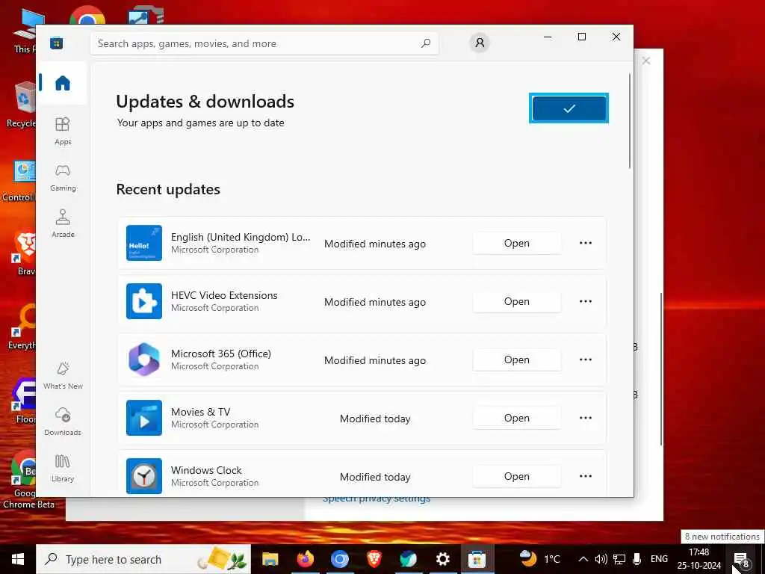The image size is (765, 574).
Task: Open the Windows Start menu
Action: click(18, 559)
